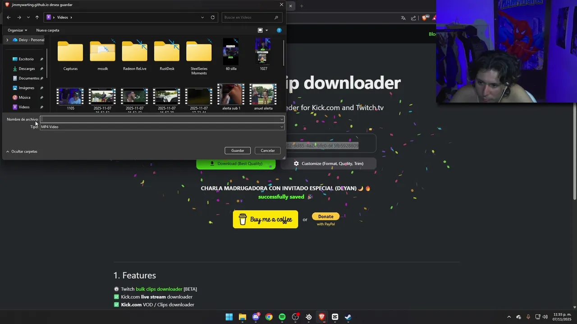This screenshot has width=577, height=324.
Task: Expand the address bar history dropdown
Action: tap(202, 18)
